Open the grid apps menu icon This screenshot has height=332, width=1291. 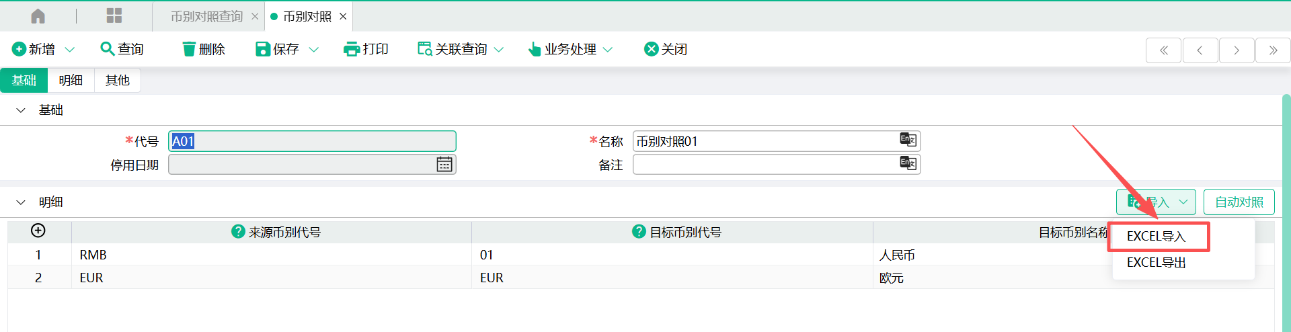pos(114,16)
